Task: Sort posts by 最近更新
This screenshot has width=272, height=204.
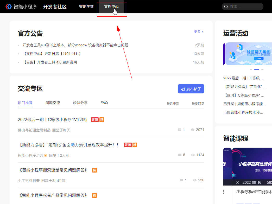Action: (x=173, y=104)
